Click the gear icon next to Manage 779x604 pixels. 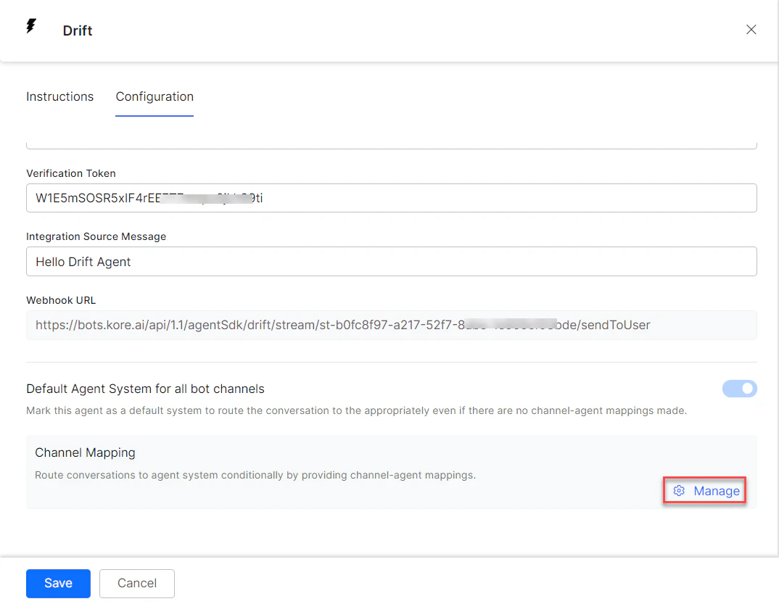(x=679, y=490)
